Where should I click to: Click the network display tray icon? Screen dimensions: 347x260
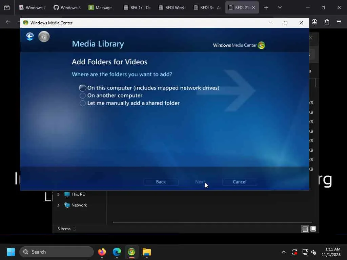click(305, 252)
